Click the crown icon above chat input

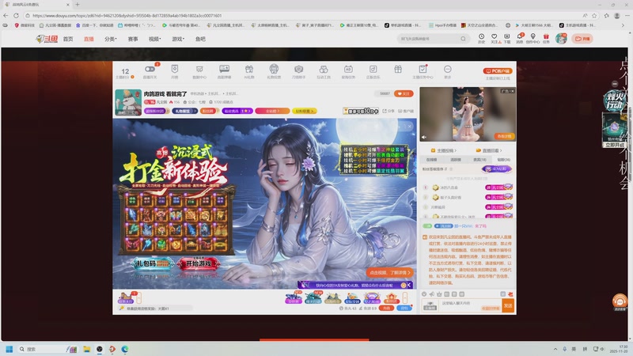440,294
